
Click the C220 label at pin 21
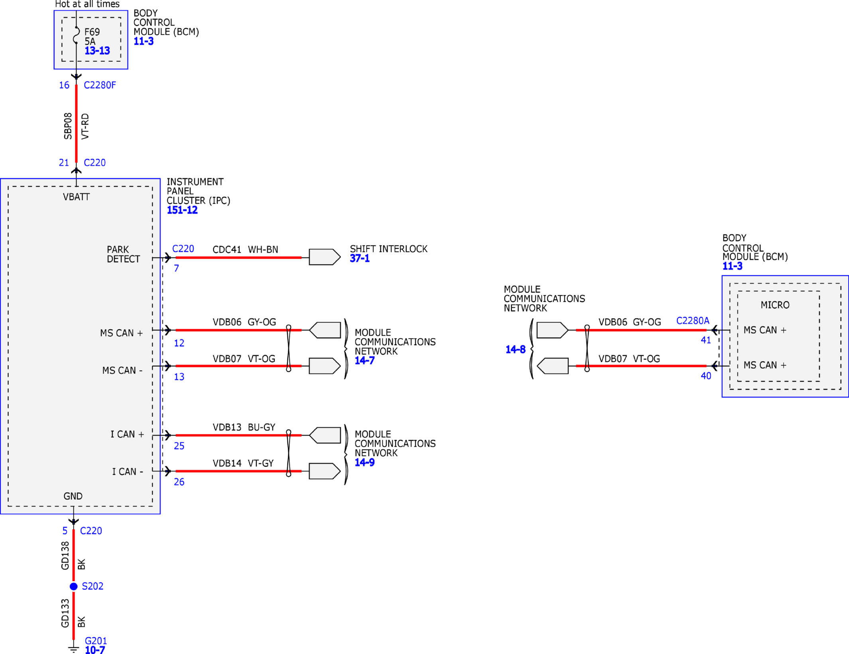pyautogui.click(x=94, y=163)
